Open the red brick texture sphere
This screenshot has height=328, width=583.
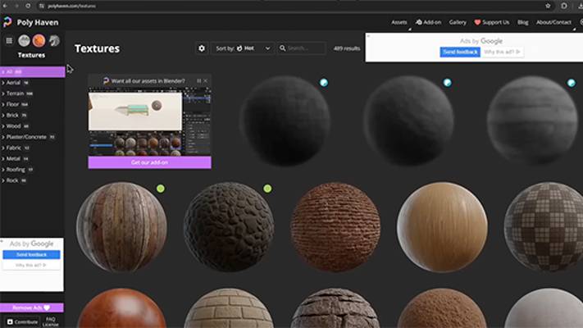point(335,226)
